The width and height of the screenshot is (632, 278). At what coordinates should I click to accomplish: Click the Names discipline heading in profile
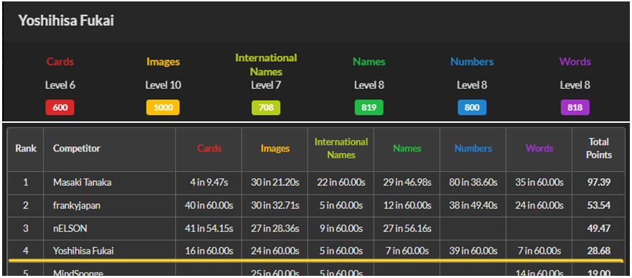369,62
